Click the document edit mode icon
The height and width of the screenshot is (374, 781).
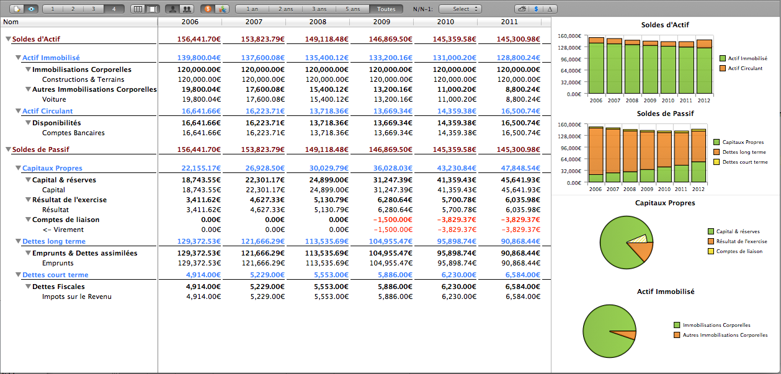pyautogui.click(x=18, y=9)
